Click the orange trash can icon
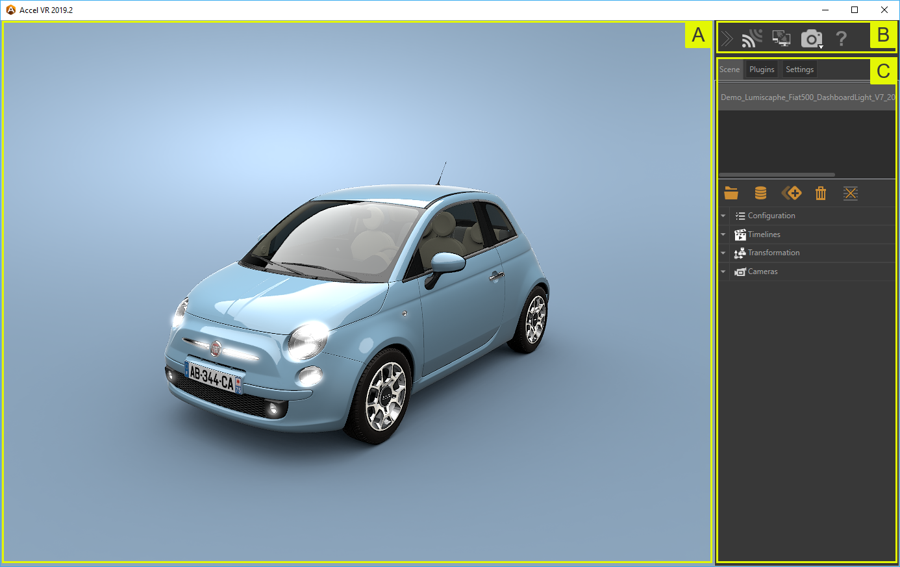900x567 pixels. click(821, 193)
